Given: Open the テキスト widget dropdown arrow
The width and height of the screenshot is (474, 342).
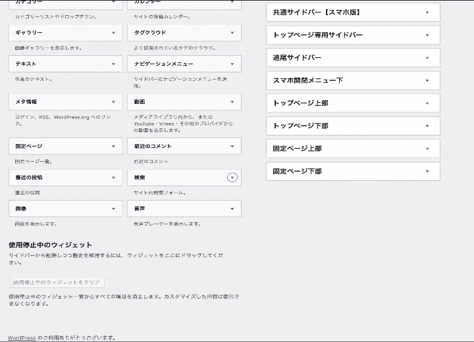Looking at the screenshot, I should point(114,64).
